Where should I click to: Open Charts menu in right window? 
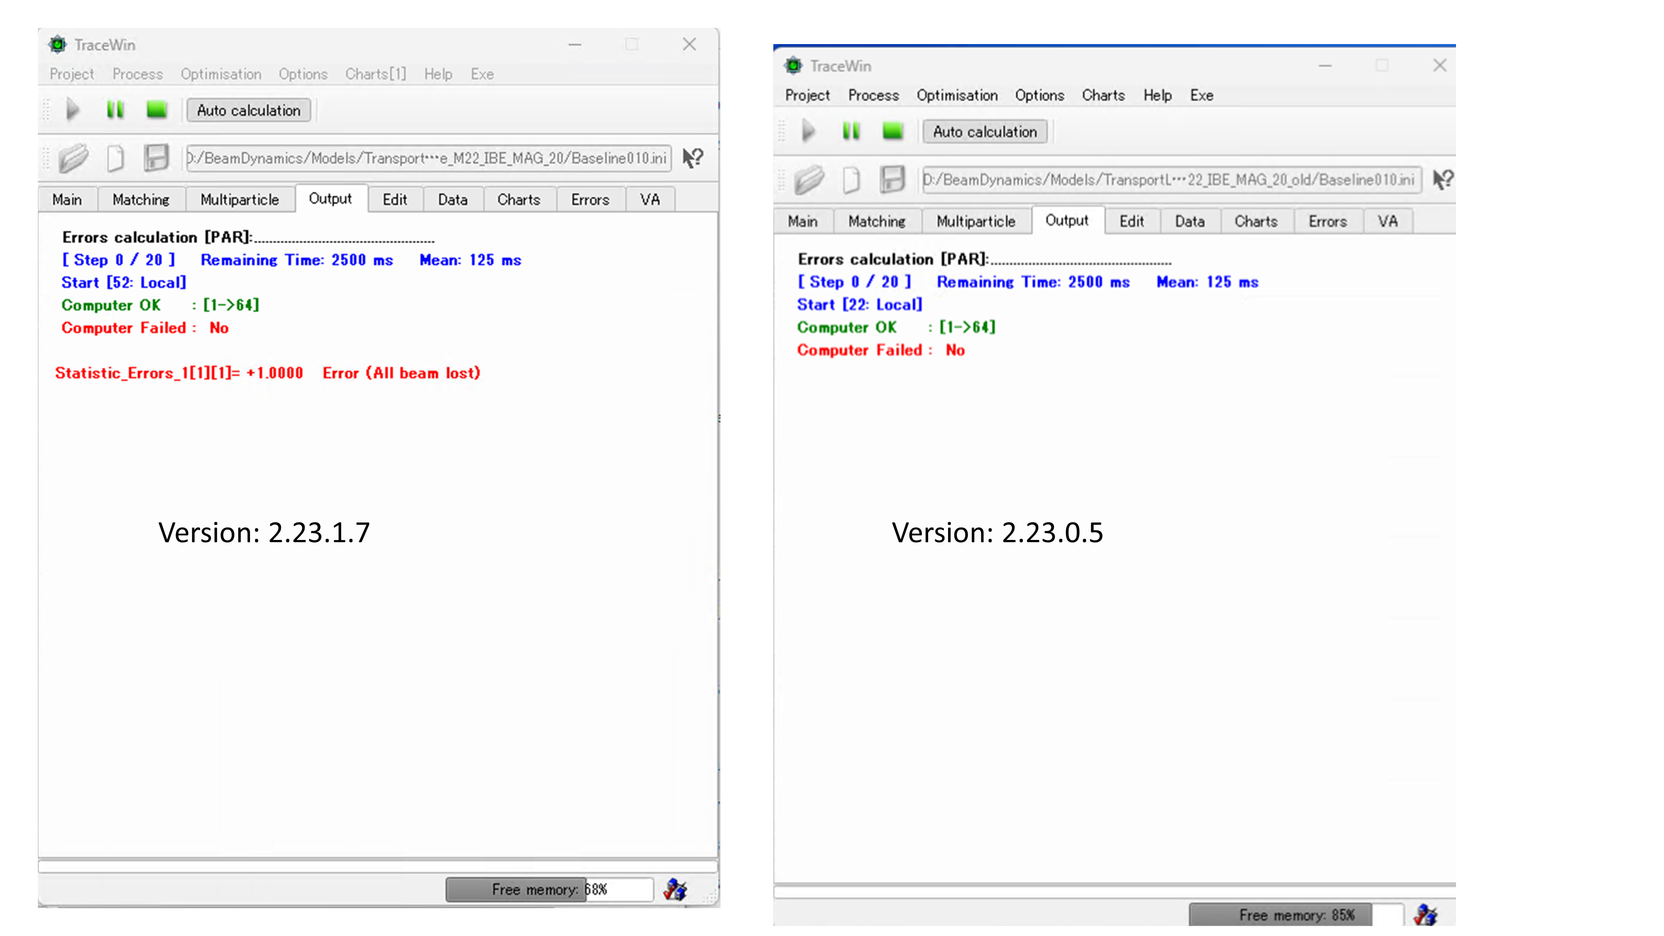pyautogui.click(x=1103, y=96)
